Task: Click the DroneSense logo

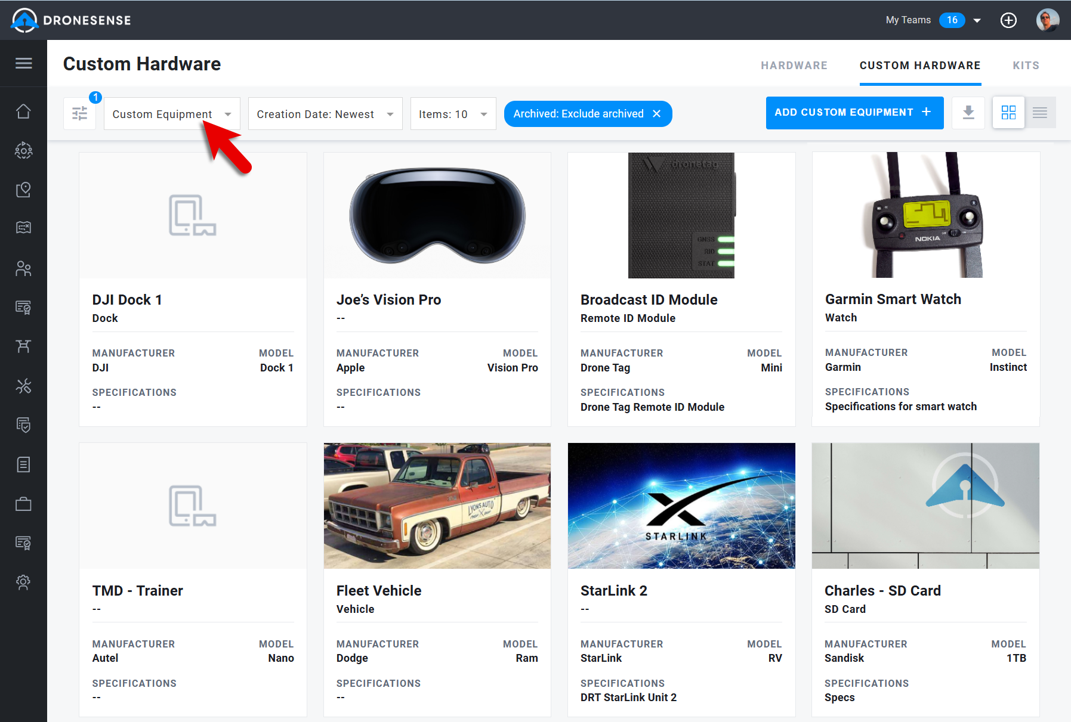Action: click(71, 20)
